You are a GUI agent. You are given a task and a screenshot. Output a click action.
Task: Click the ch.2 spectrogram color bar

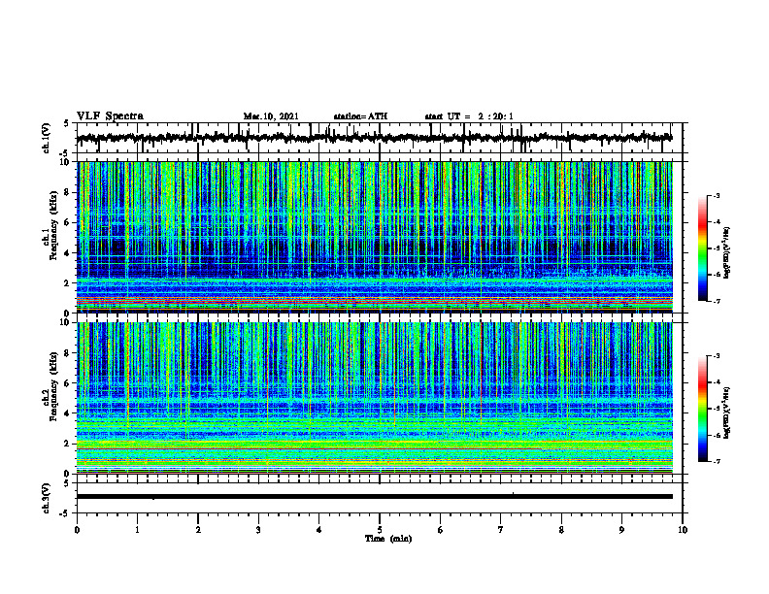(x=703, y=409)
